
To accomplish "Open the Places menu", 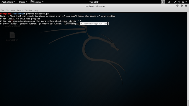I will click(23, 2).
